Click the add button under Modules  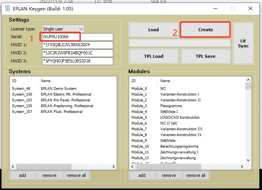point(142,175)
